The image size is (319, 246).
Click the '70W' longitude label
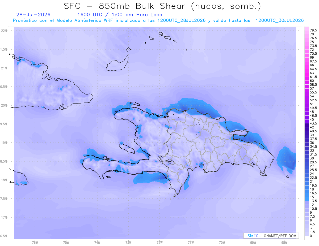222,243
